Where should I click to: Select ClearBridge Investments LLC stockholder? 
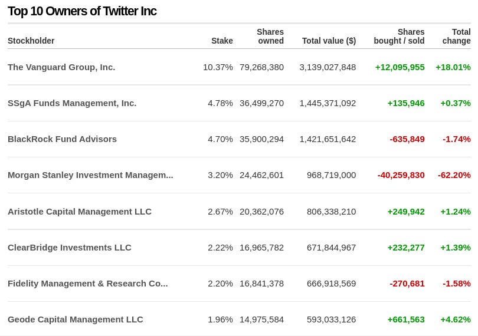click(x=70, y=248)
